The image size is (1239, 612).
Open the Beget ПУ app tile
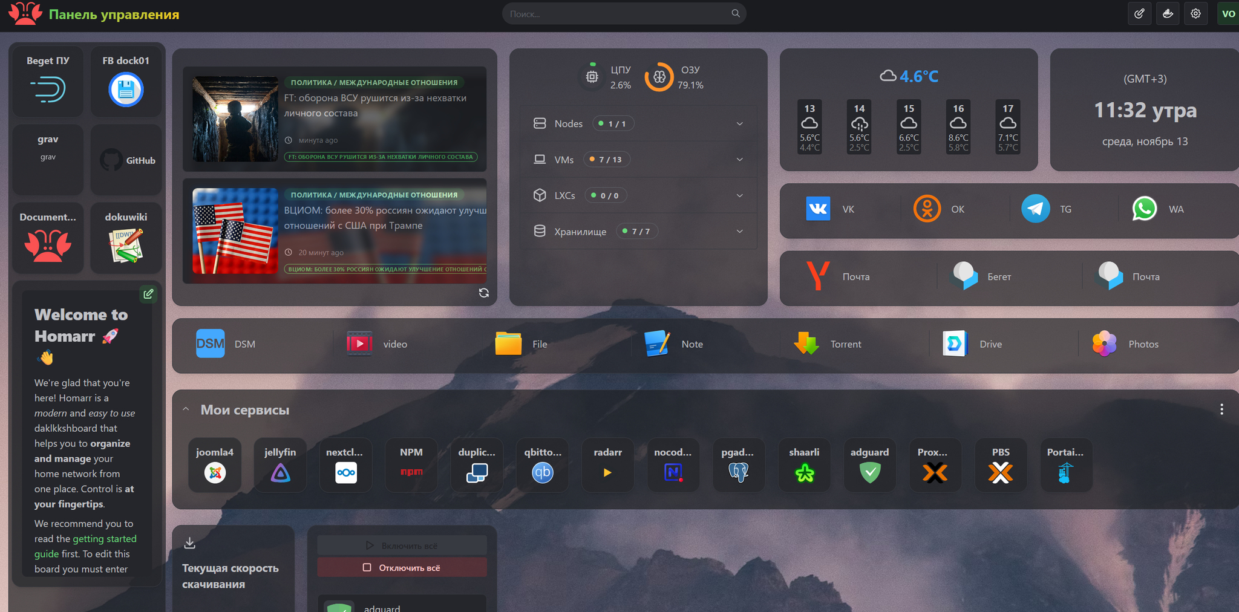point(48,82)
